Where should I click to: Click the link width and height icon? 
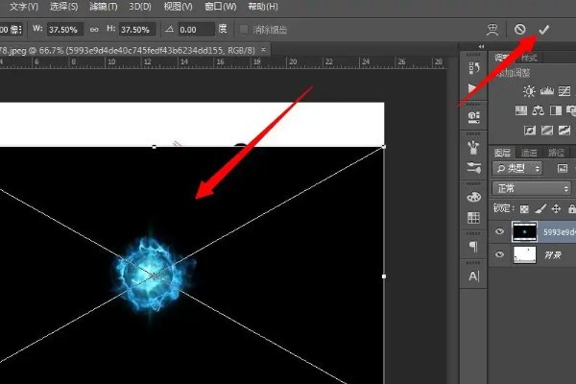[x=95, y=30]
